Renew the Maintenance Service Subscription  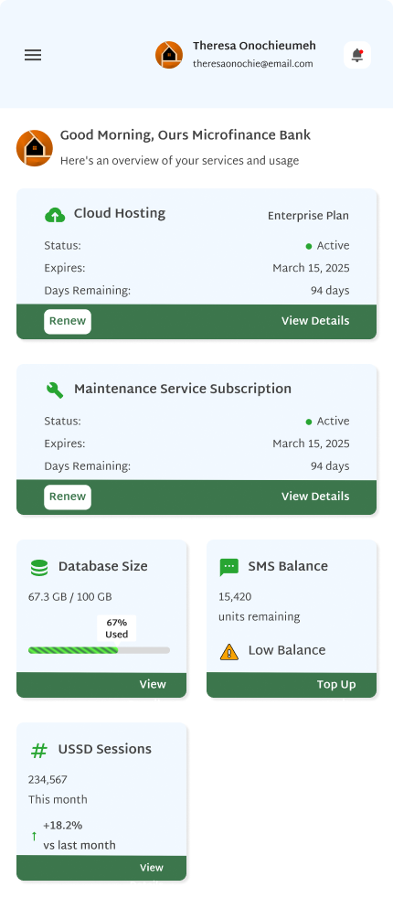68,497
